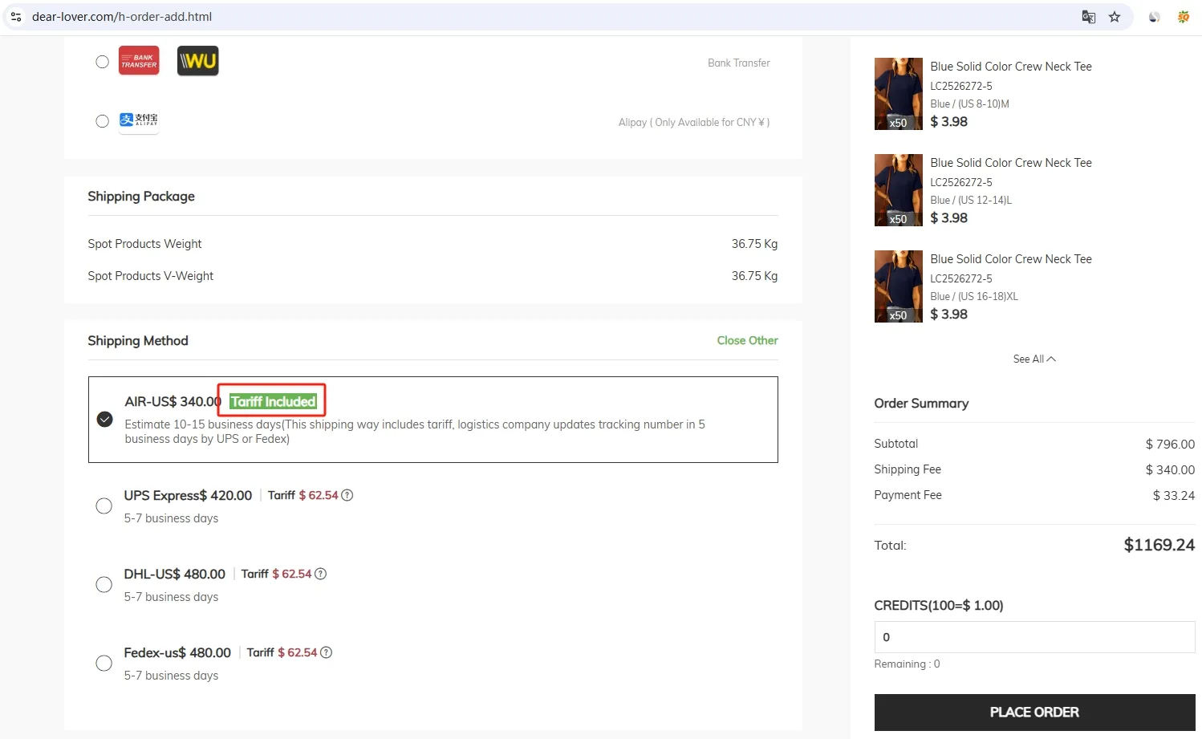Bookmark this page with the star icon
1202x739 pixels.
pyautogui.click(x=1115, y=17)
